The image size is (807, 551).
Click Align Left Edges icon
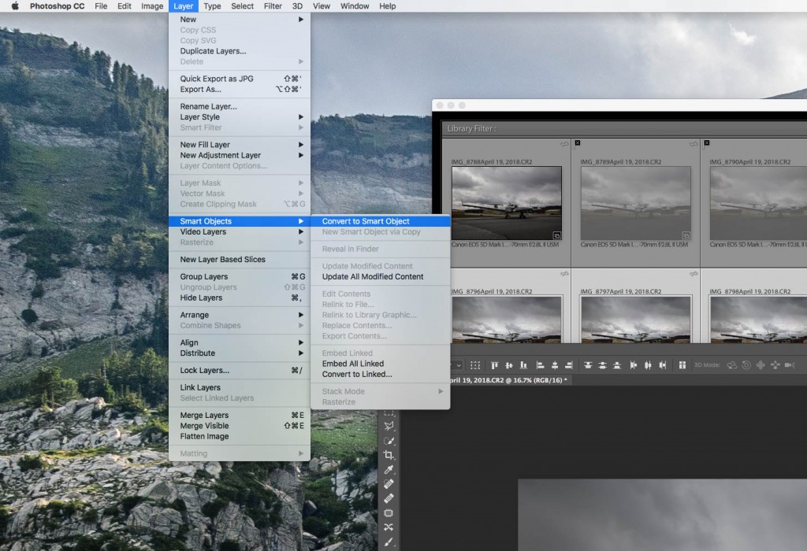coord(540,365)
